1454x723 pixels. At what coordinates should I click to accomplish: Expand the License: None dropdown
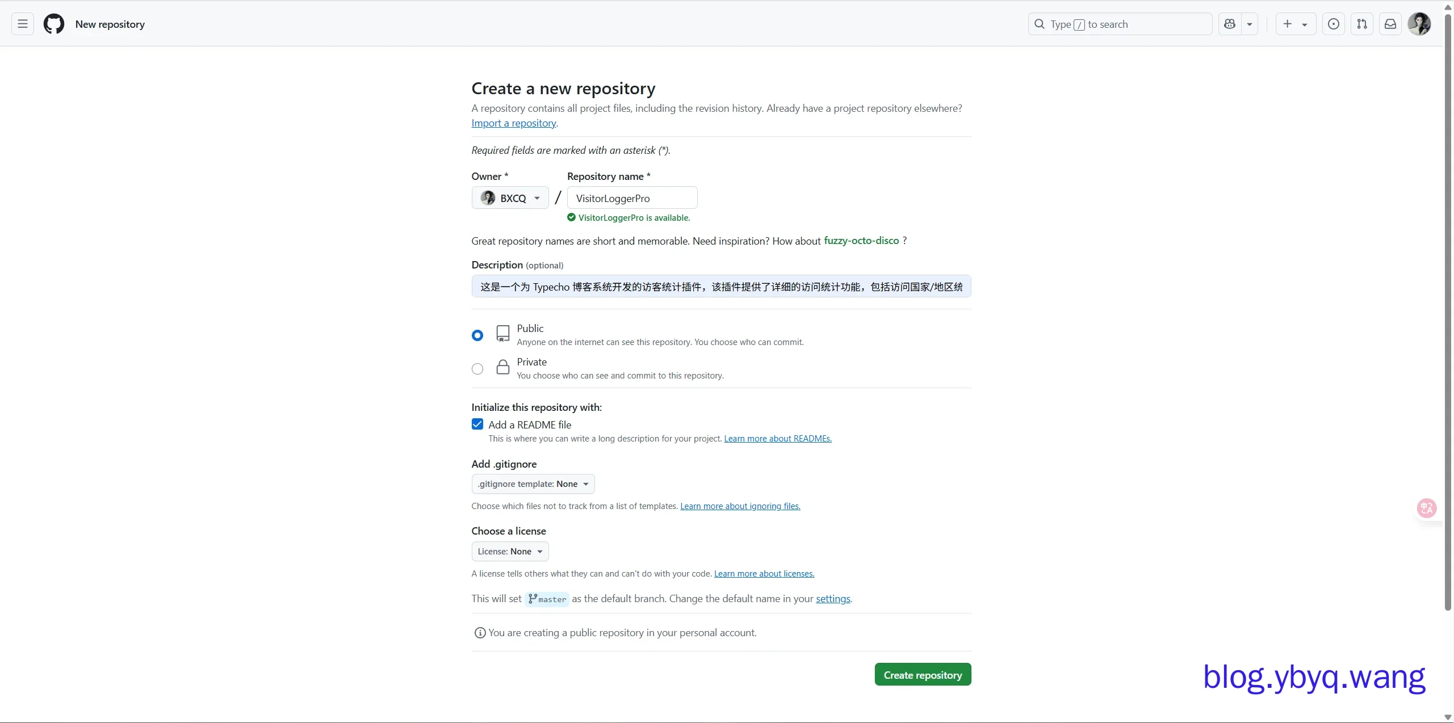[510, 552]
